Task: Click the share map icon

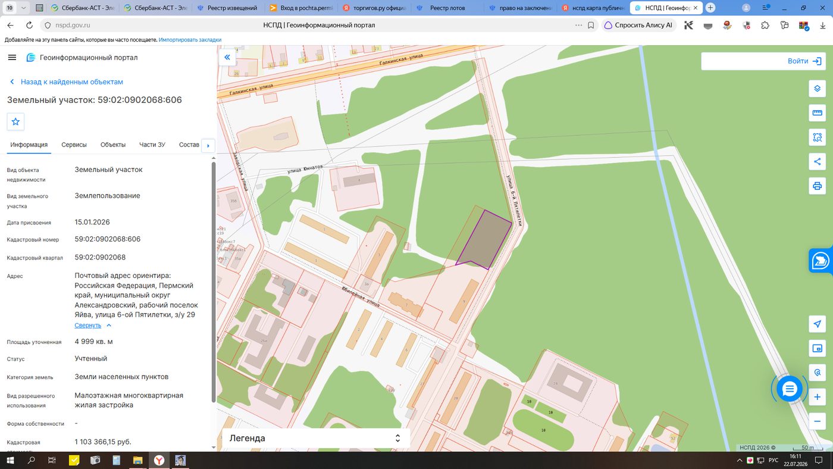Action: coord(817,161)
